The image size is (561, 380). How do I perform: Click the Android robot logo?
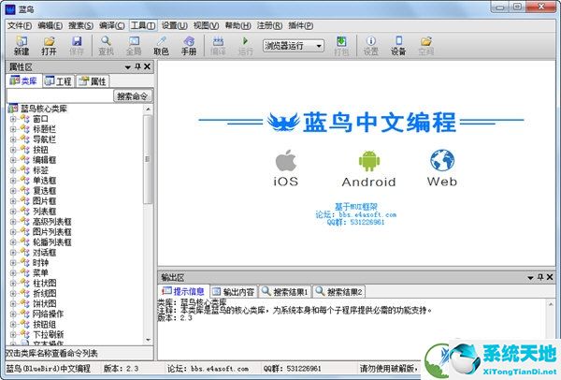pyautogui.click(x=369, y=161)
